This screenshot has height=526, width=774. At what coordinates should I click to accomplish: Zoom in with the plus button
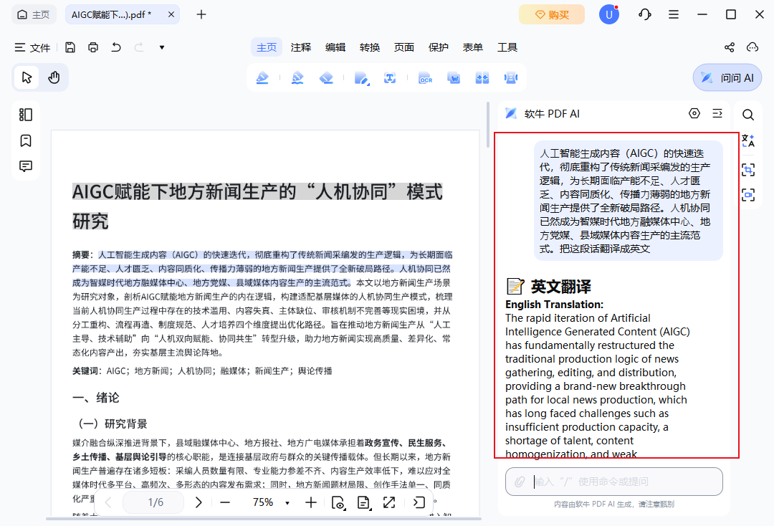coord(310,502)
